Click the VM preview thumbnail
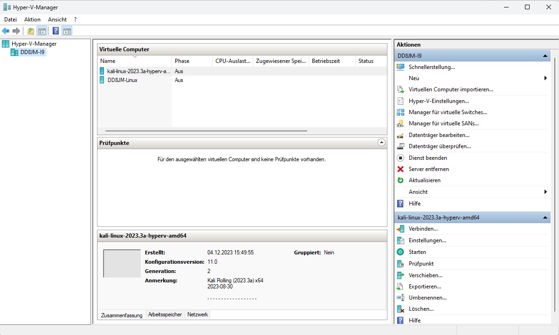Viewport: 559px width, 335px height. tap(122, 263)
